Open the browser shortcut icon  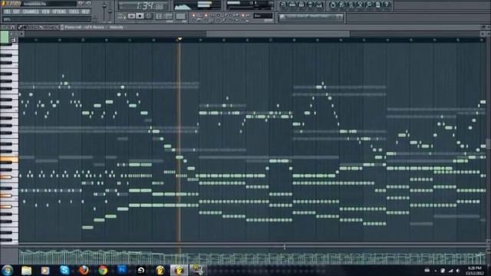tap(310, 5)
